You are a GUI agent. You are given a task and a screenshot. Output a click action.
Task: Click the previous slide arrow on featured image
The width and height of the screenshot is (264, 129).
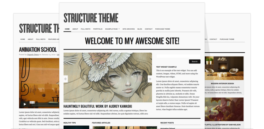coord(65,78)
